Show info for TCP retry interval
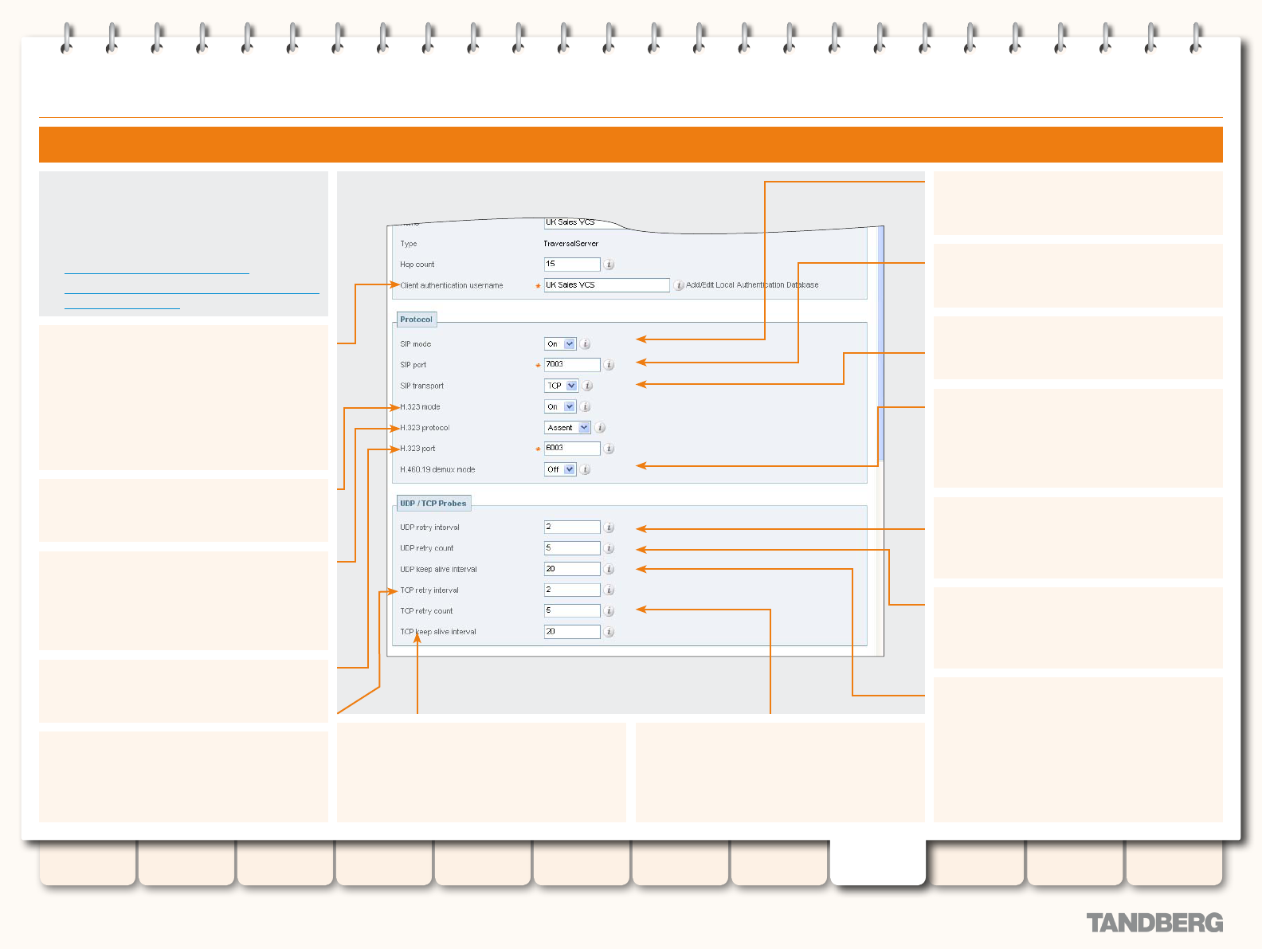Screen dimensions: 1262x949 tap(609, 590)
